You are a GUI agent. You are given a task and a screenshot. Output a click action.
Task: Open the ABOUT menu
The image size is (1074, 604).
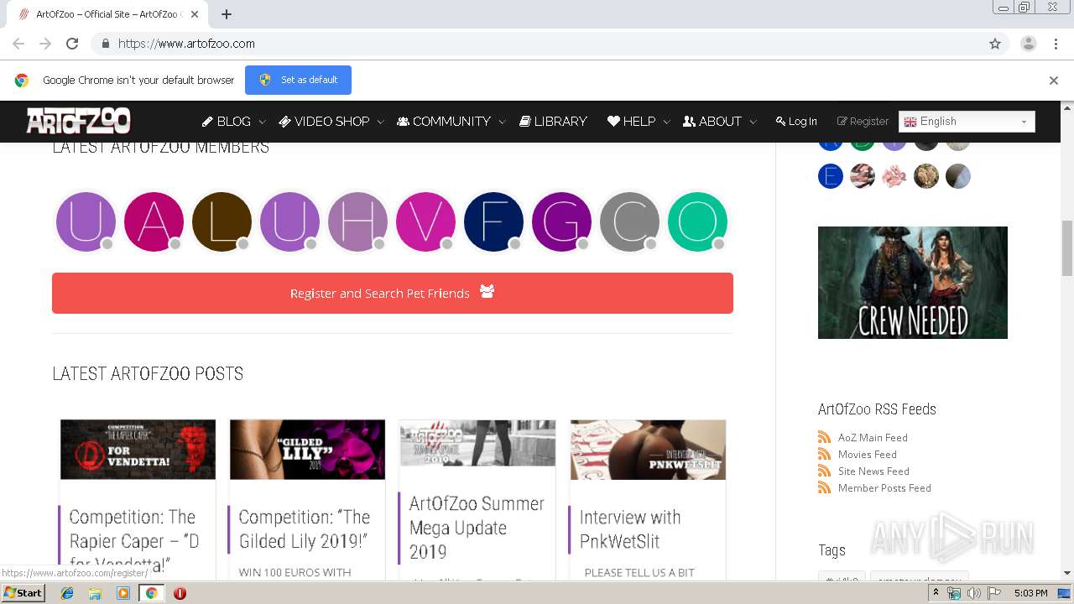[712, 122]
